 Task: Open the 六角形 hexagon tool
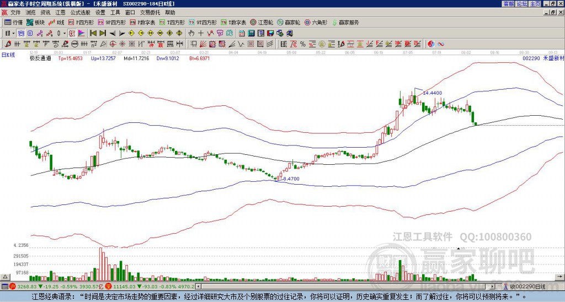tap(316, 22)
